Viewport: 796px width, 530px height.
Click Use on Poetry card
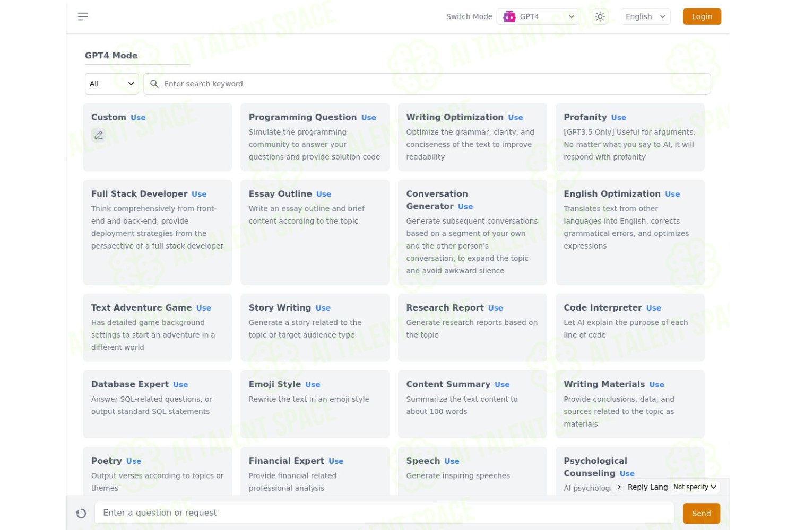coord(134,461)
